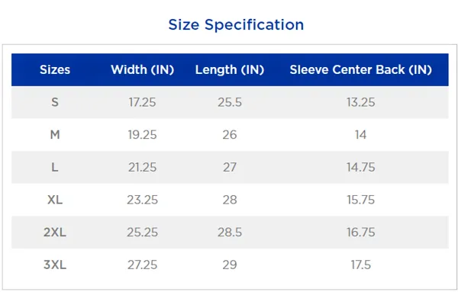Viewport: 458px width, 292px height.
Task: Select the L size row label
Action: (55, 168)
